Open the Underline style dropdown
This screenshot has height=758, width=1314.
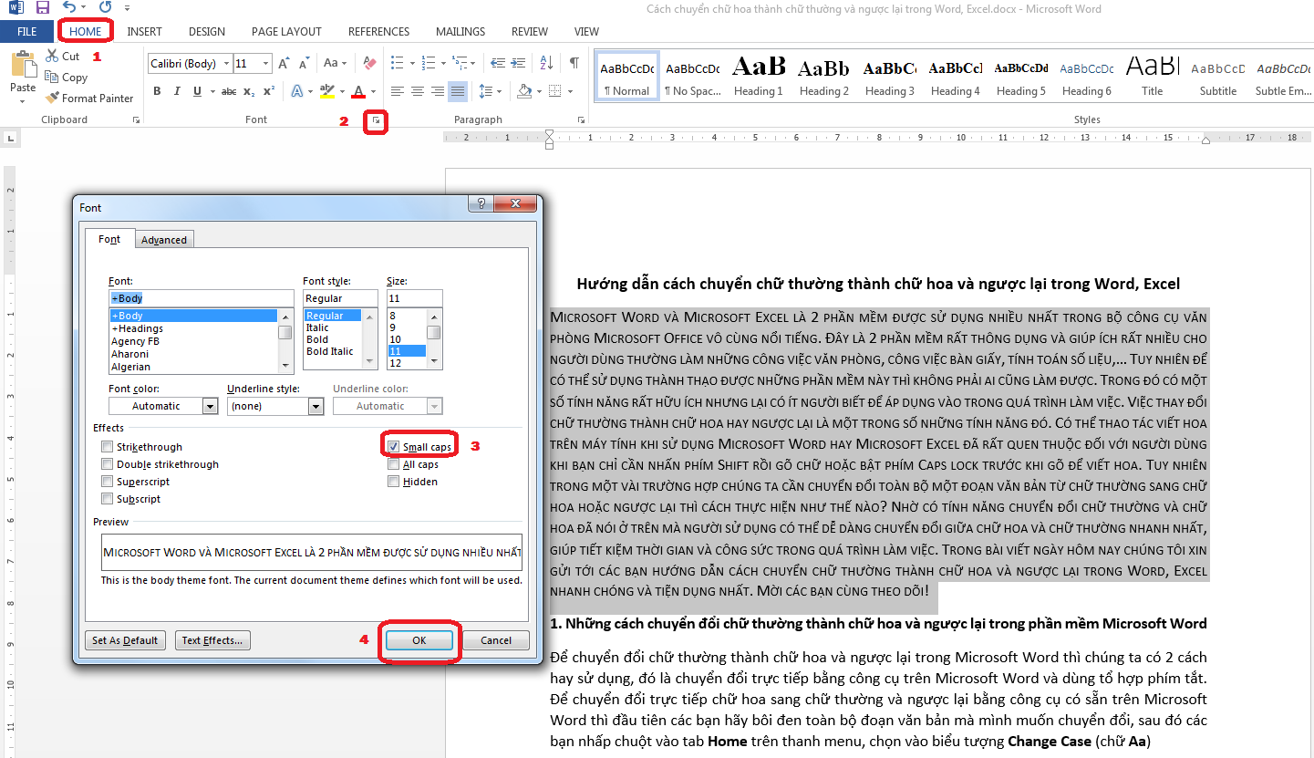point(316,406)
